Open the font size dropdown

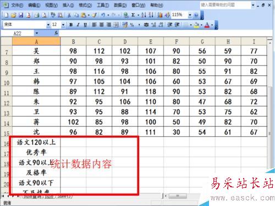coord(63,25)
